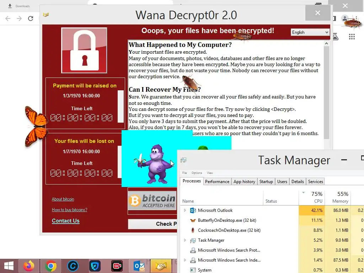Click the Payment raised countdown progress bar
The width and height of the screenshot is (364, 273).
[121, 106]
